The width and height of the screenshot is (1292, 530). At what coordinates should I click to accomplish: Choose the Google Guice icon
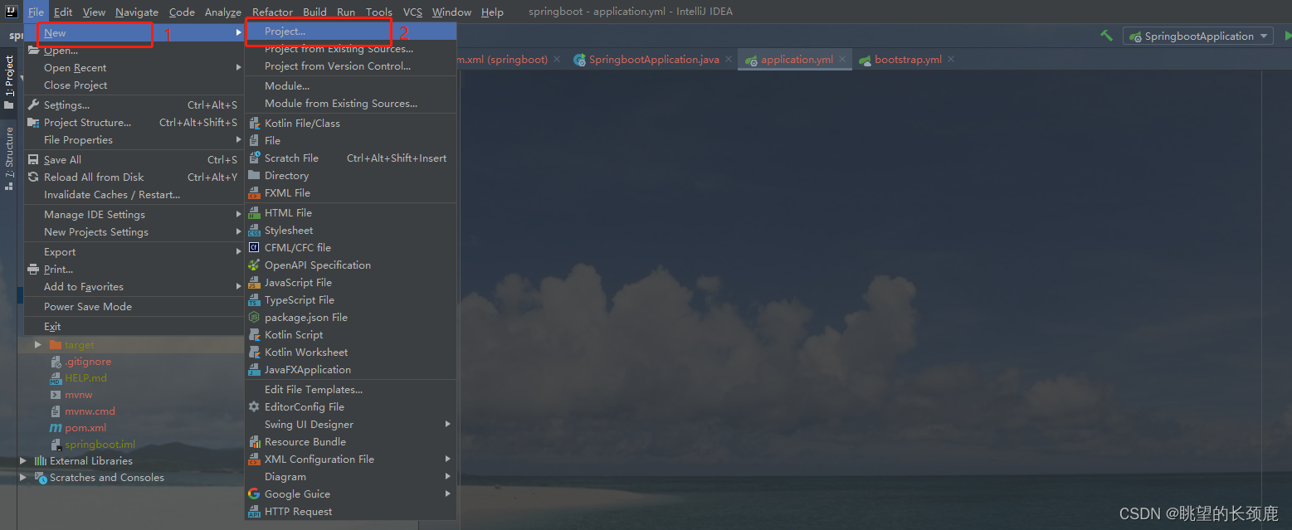[x=254, y=494]
